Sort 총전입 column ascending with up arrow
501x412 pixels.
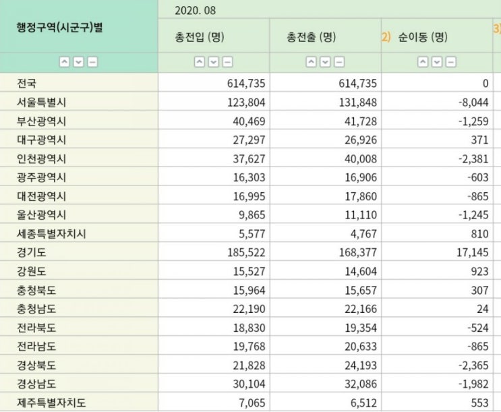tap(200, 62)
